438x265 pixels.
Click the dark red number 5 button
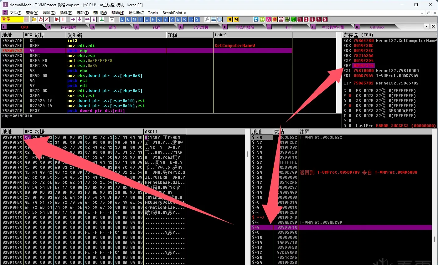click(x=325, y=19)
